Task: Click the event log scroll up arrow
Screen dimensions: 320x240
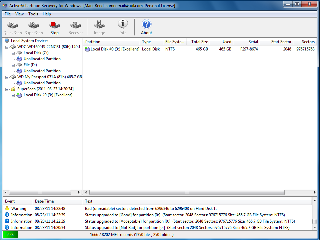Action: pos(315,200)
